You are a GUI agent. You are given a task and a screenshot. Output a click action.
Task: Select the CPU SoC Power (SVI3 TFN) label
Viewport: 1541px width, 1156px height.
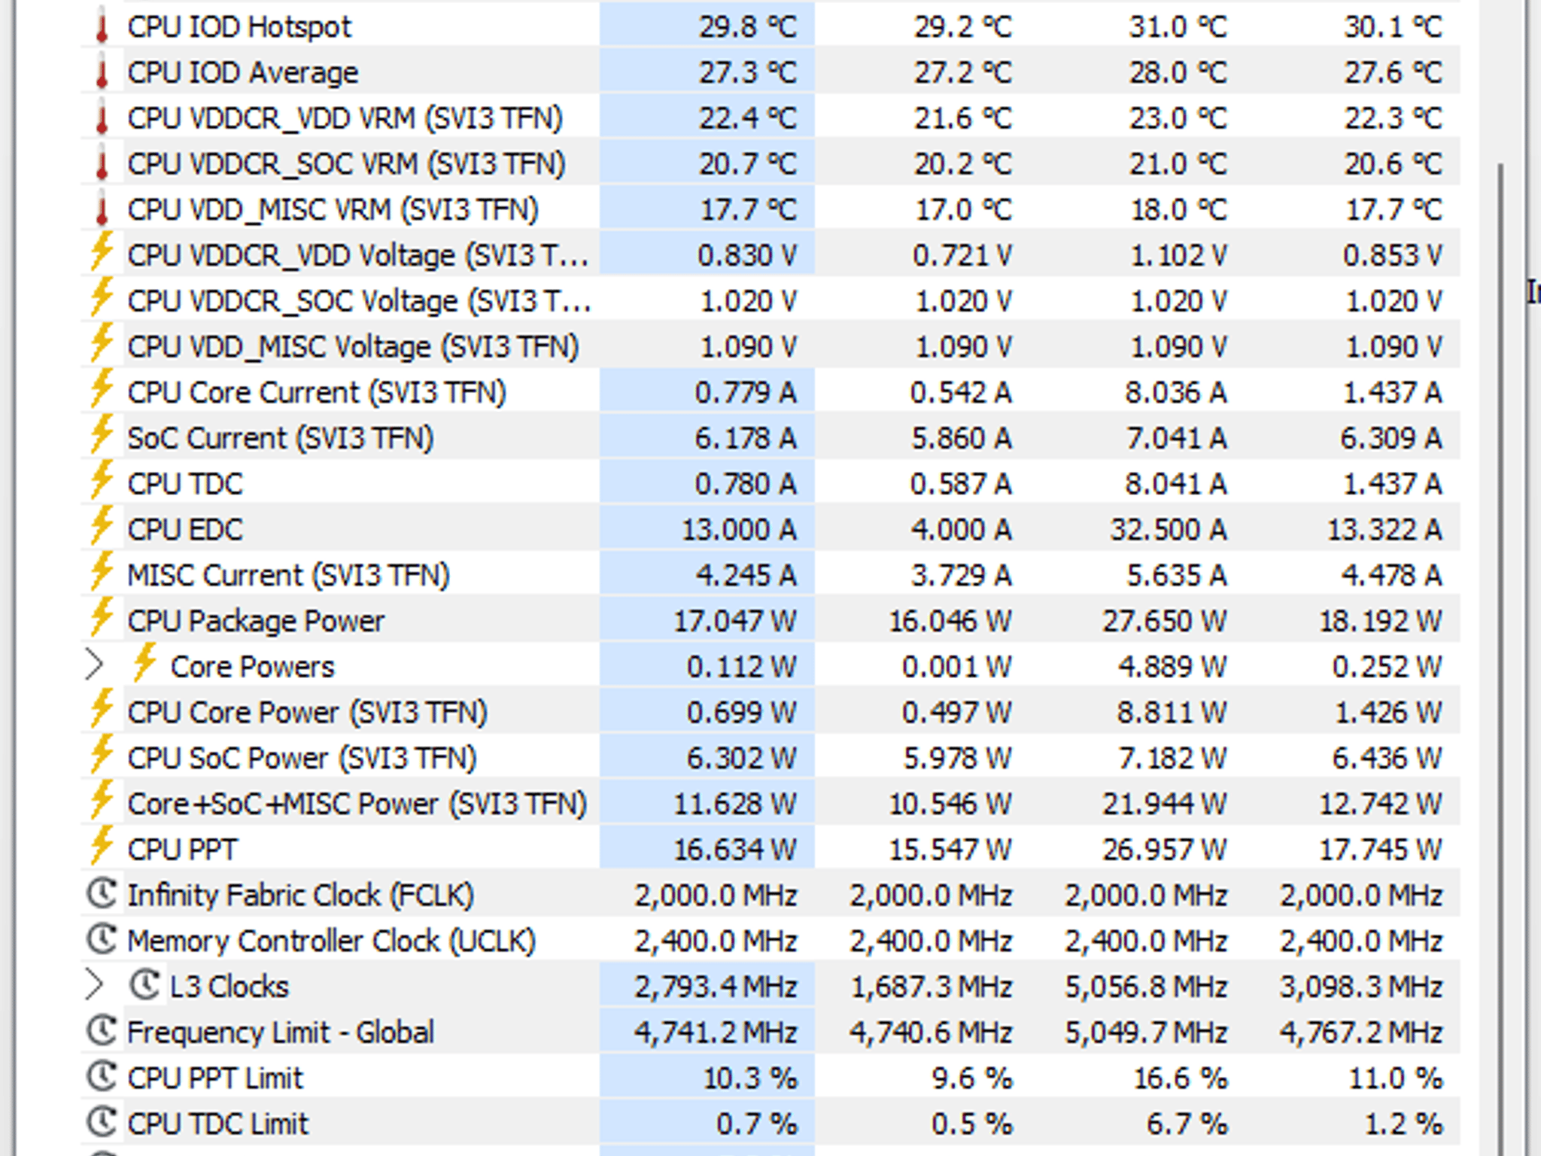pos(302,759)
